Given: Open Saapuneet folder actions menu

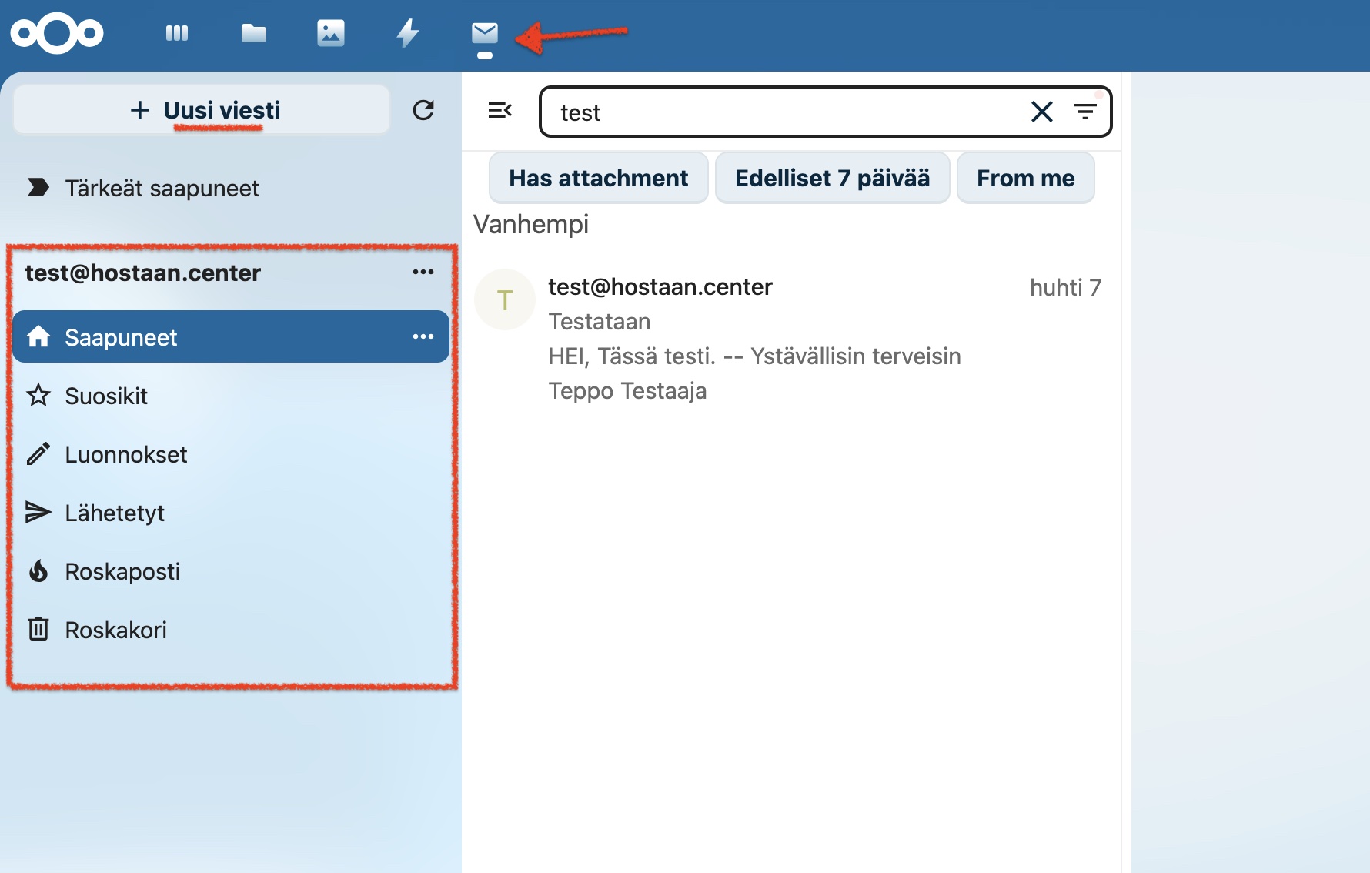Looking at the screenshot, I should tap(423, 336).
